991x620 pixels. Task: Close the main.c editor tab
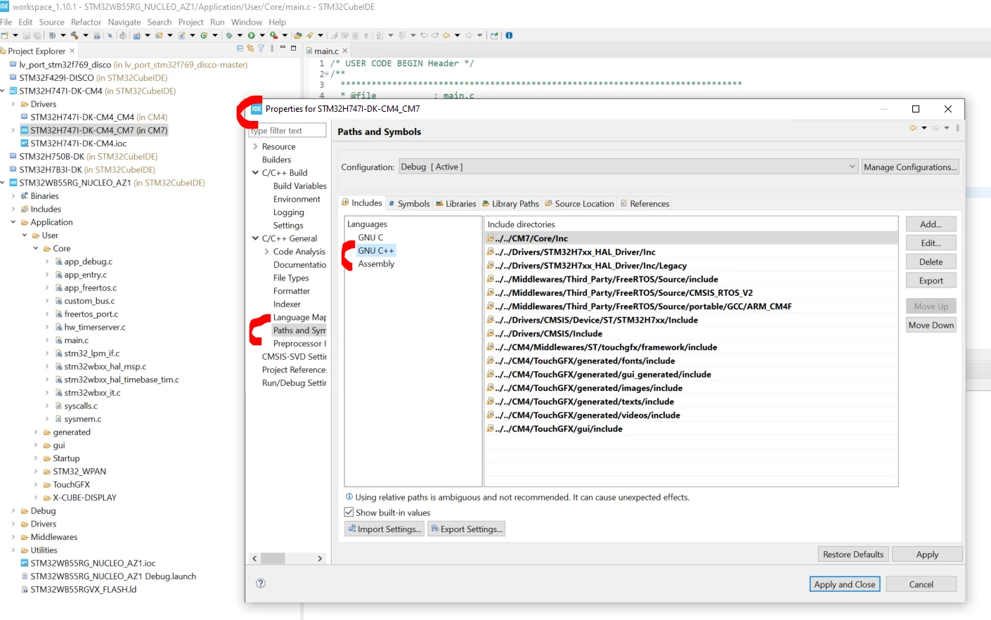pos(344,51)
